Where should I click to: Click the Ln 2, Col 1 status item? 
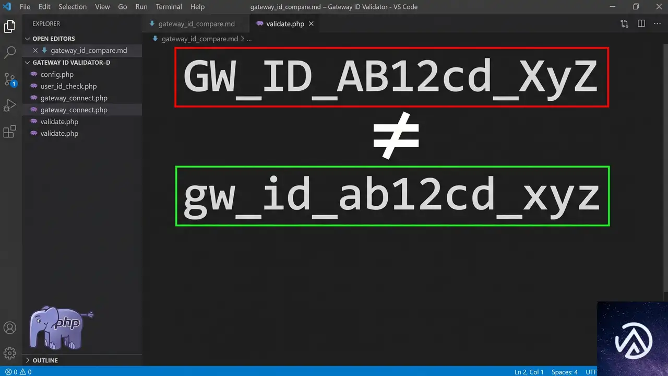[x=529, y=372]
